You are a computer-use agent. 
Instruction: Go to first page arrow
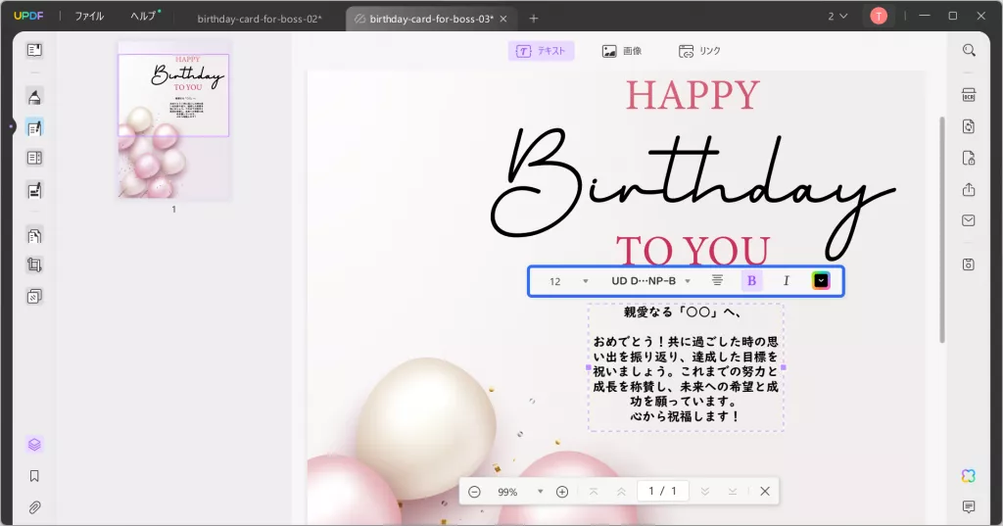click(594, 492)
